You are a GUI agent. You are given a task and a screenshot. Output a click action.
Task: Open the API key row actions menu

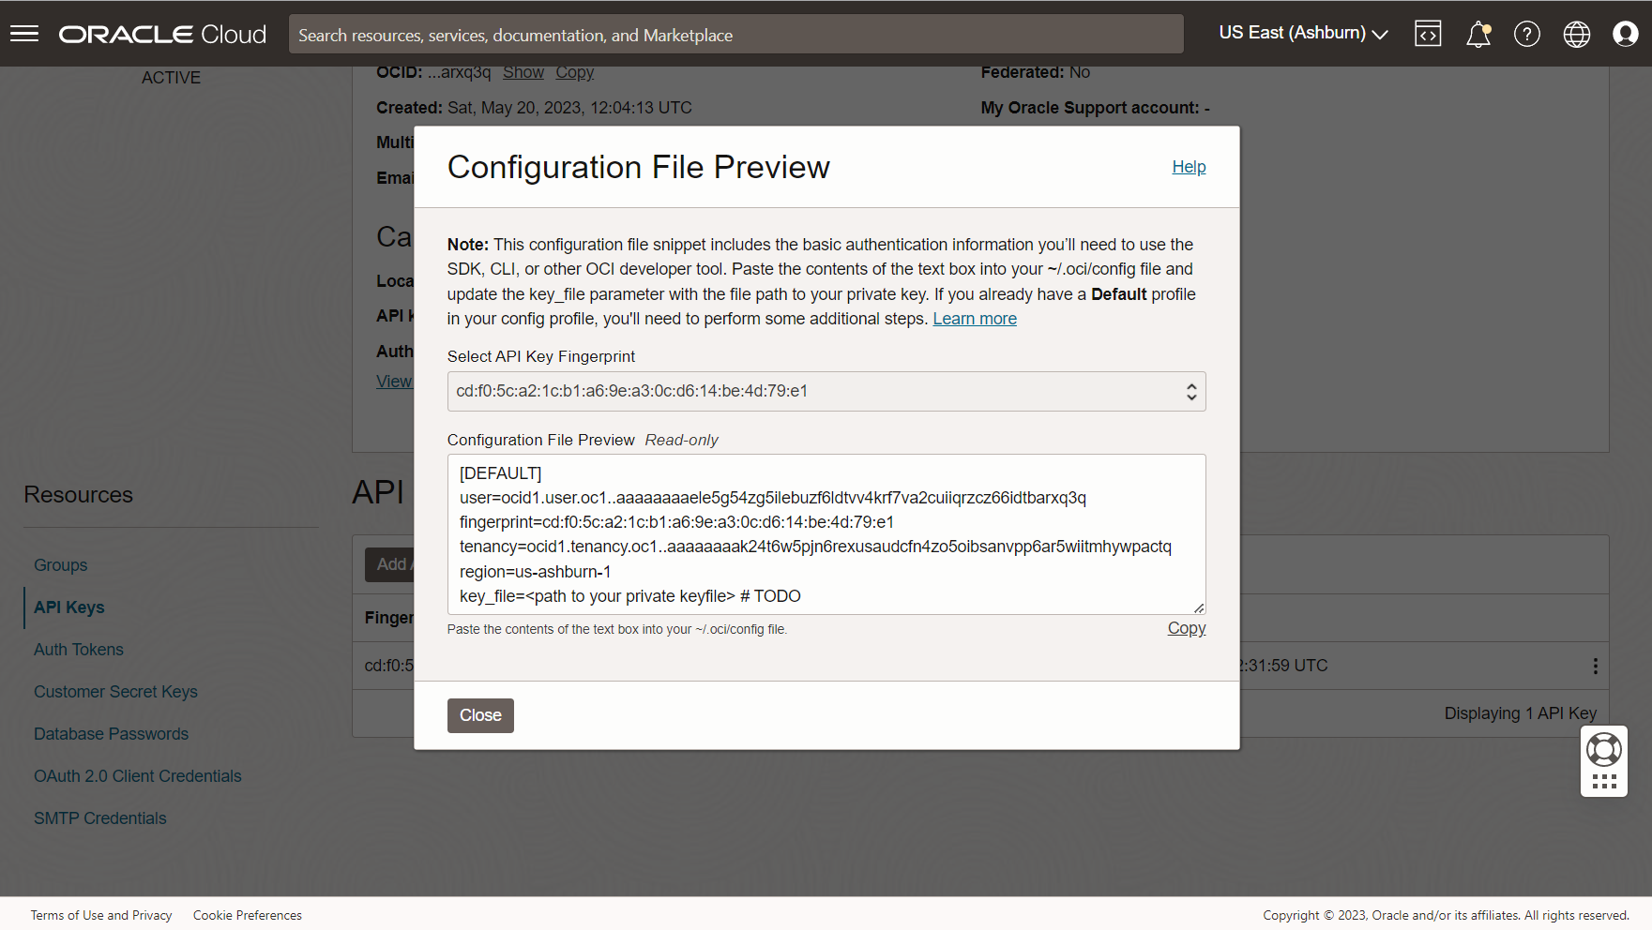[1595, 666]
